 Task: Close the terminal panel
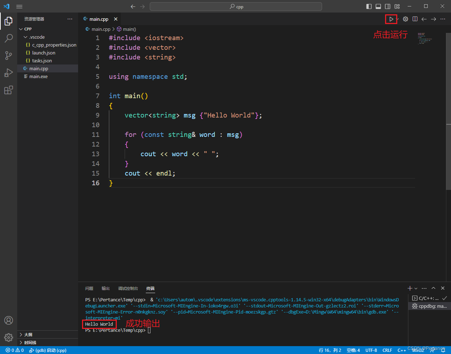(x=443, y=288)
